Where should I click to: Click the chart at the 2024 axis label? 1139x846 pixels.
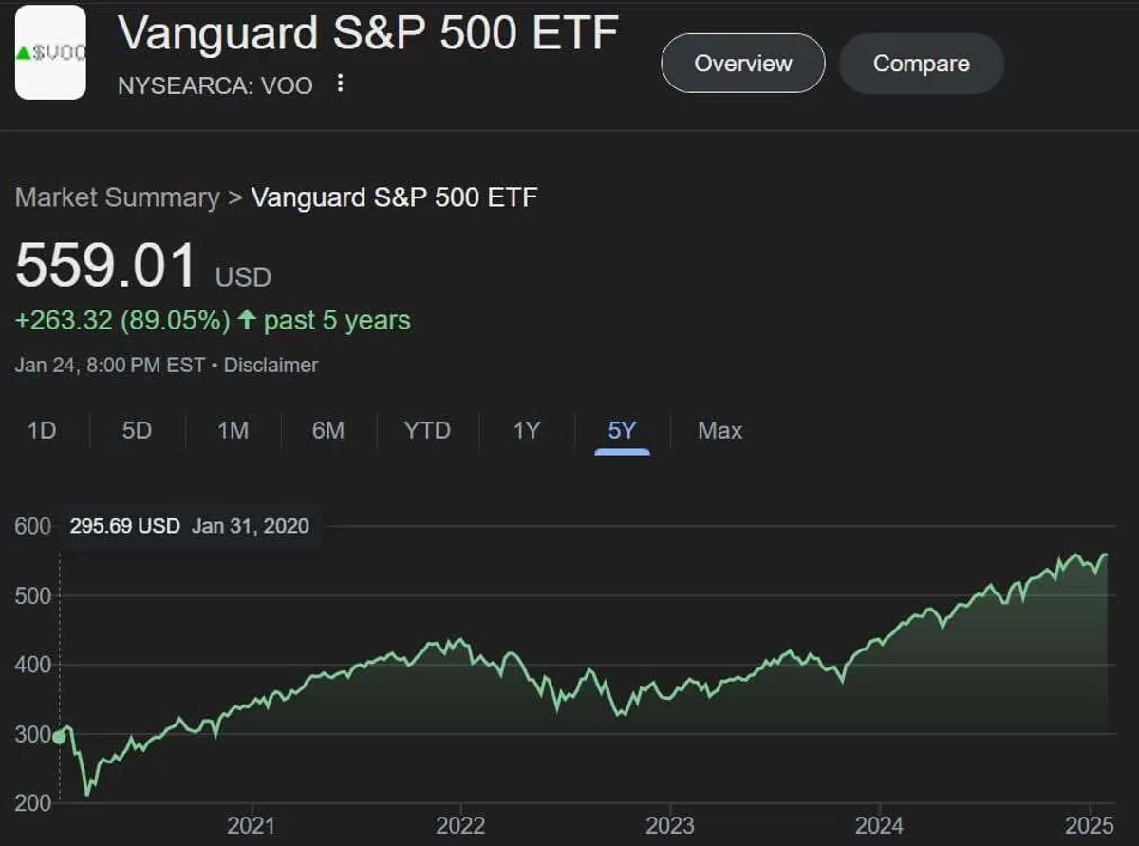click(878, 824)
